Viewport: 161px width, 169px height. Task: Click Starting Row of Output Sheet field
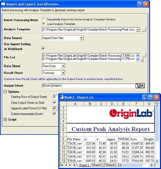point(56,97)
